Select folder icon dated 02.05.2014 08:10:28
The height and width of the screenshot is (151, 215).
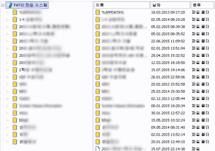click(x=98, y=20)
